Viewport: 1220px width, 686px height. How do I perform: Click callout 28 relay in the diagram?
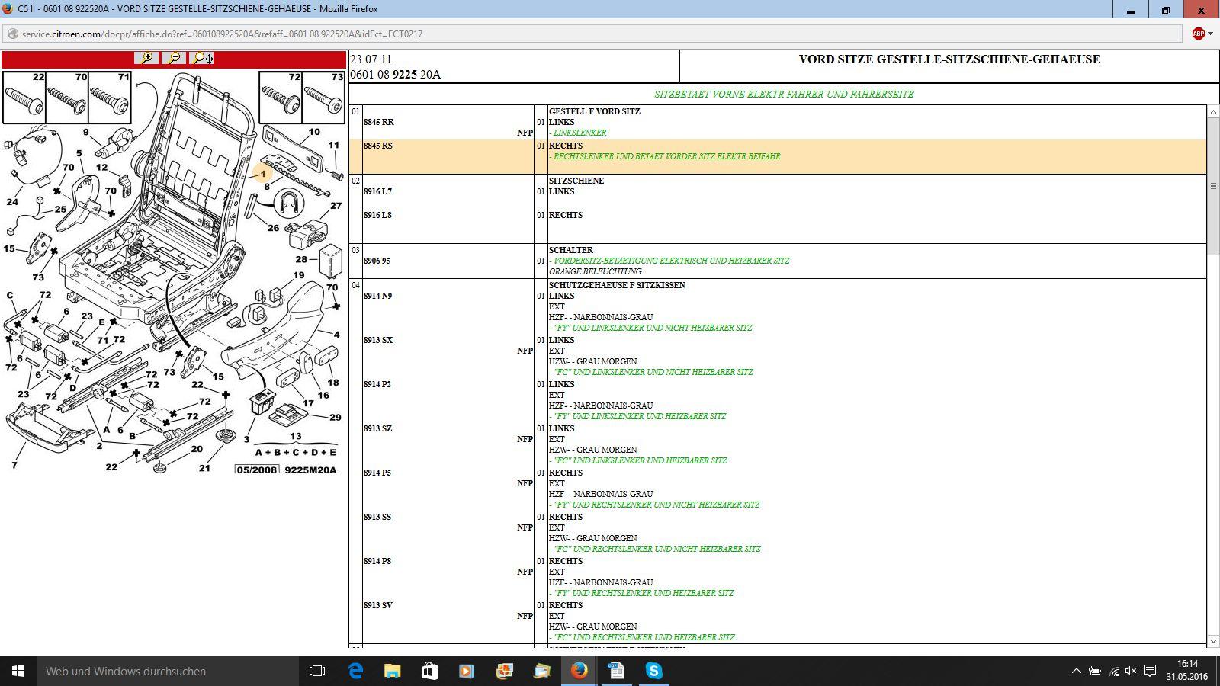click(302, 259)
